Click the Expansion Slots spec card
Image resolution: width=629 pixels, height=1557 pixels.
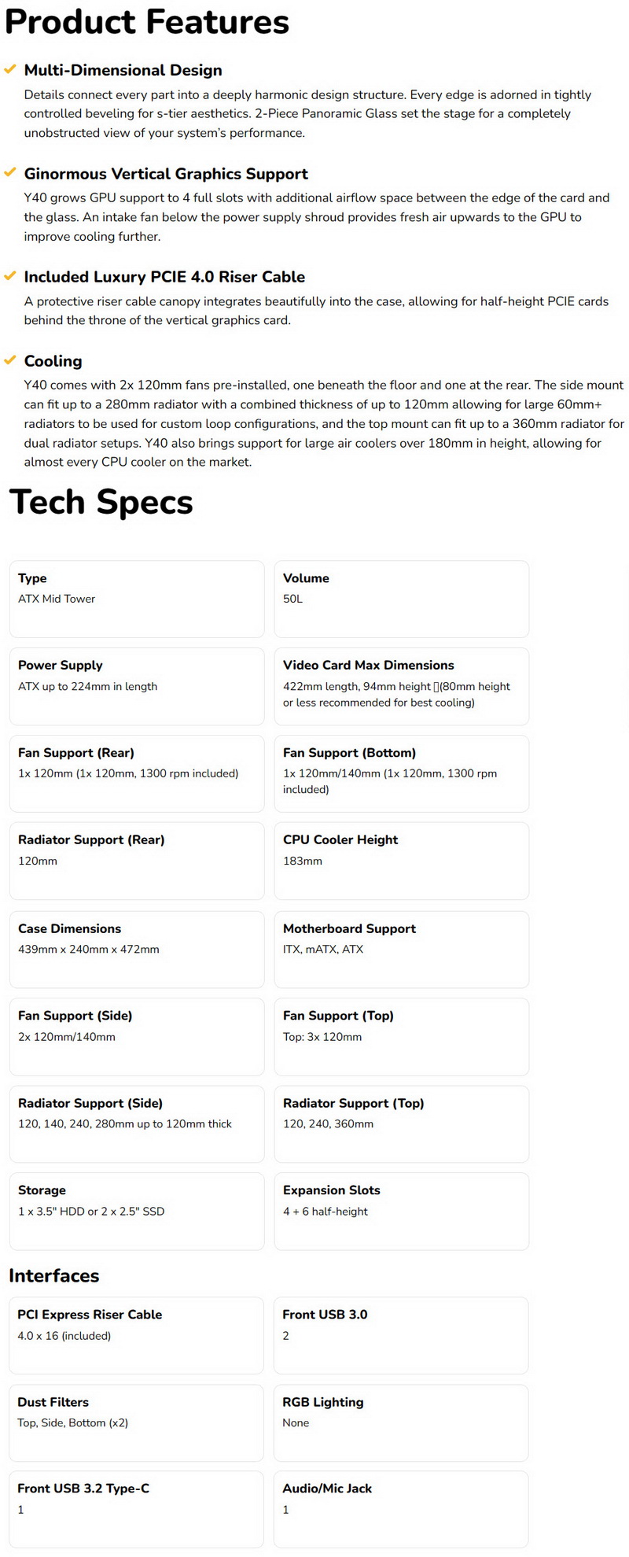coord(402,1212)
